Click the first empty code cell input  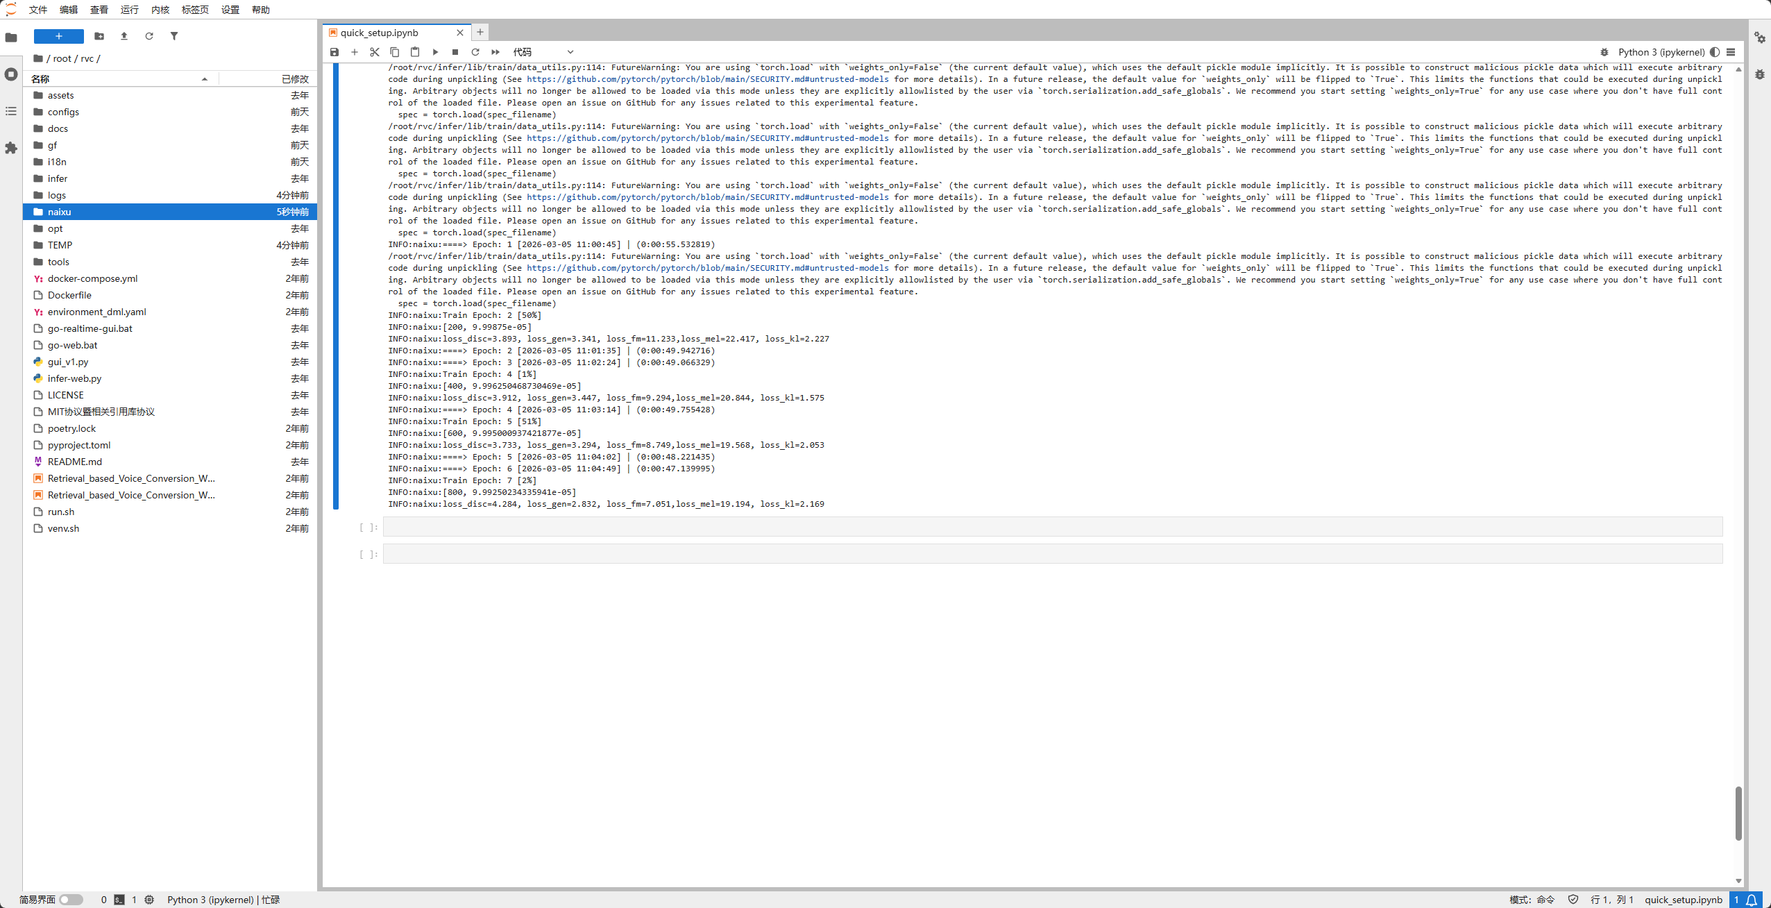click(1053, 527)
